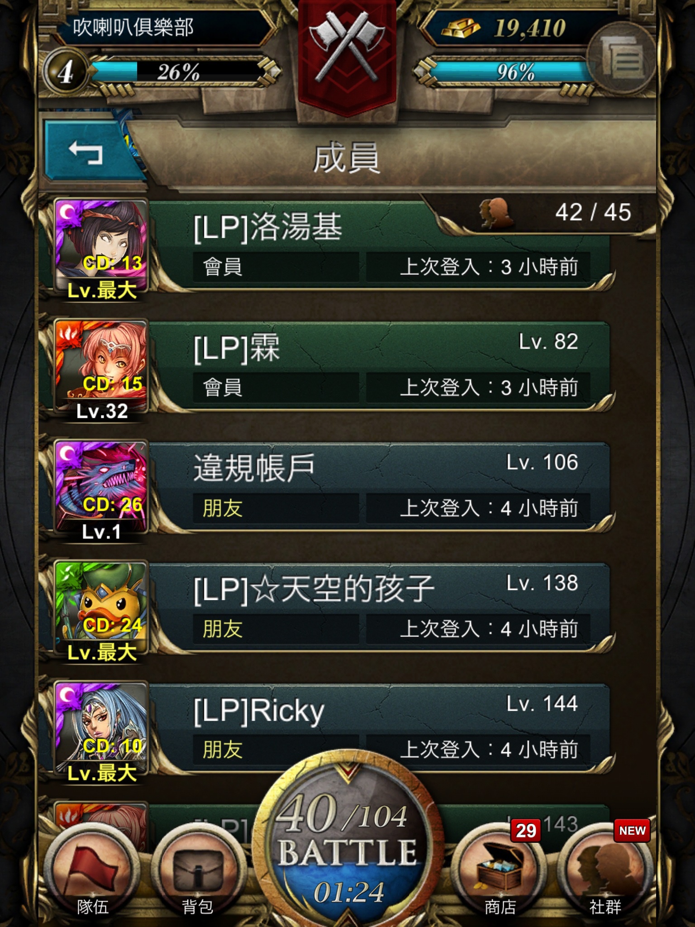
Task: View the duck monster avatar thumbnail
Action: coord(101,607)
